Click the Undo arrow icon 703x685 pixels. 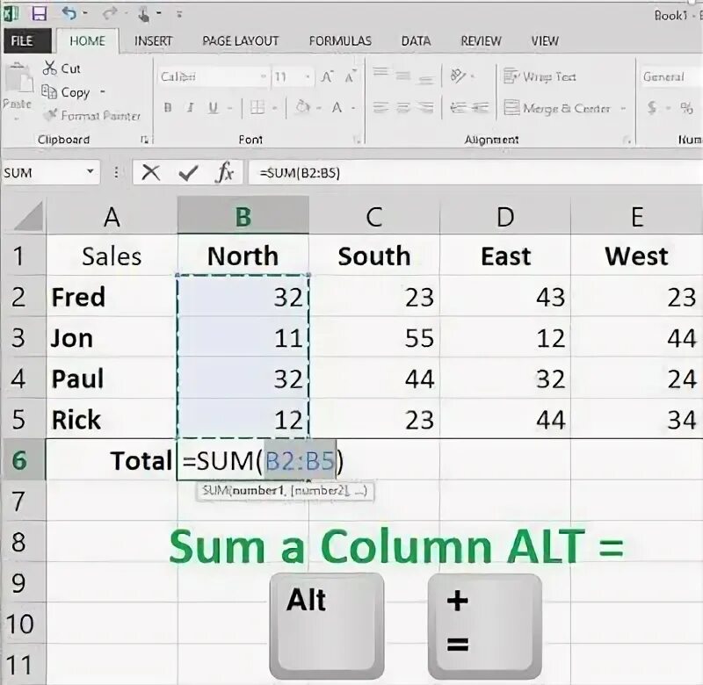(x=69, y=13)
